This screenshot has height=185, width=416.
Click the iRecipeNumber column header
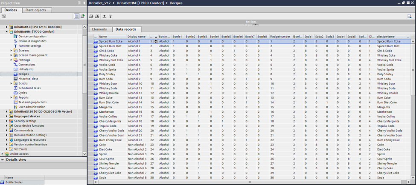pyautogui.click(x=280, y=37)
